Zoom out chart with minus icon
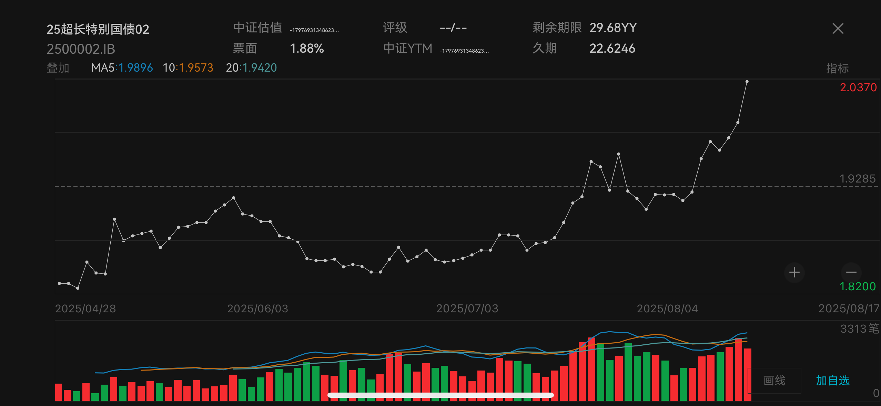881x406 pixels. click(x=851, y=272)
